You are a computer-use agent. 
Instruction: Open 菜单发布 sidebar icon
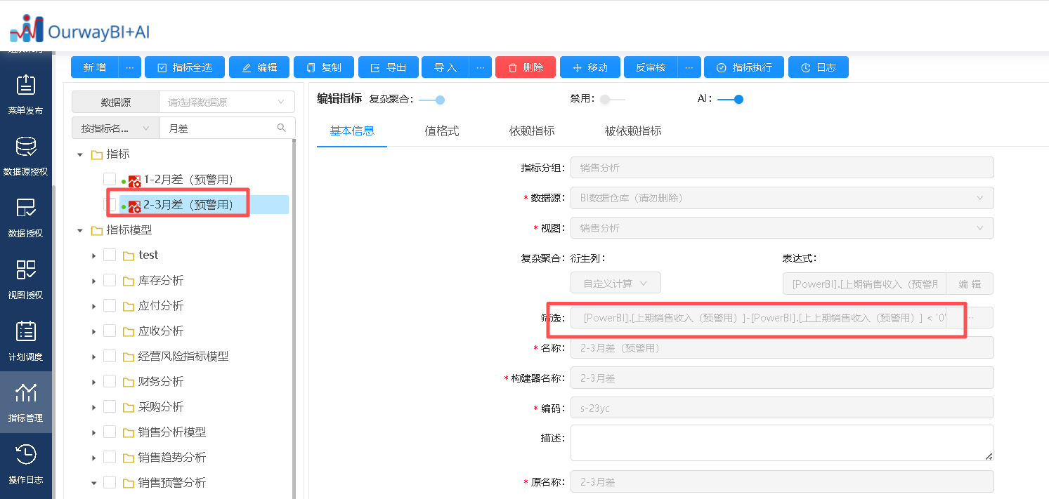[x=25, y=93]
